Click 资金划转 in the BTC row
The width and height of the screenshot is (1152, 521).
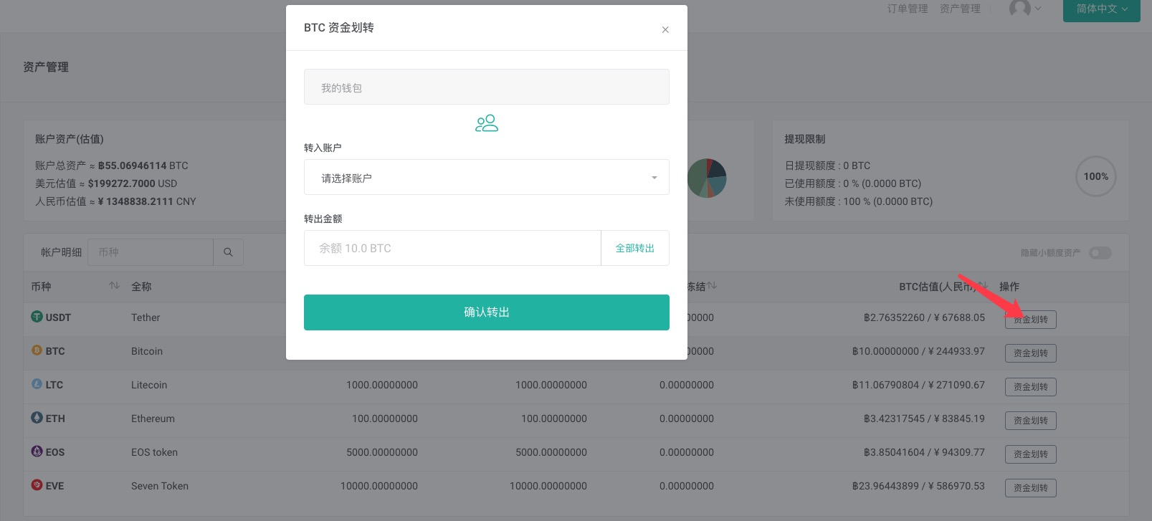[x=1031, y=353]
